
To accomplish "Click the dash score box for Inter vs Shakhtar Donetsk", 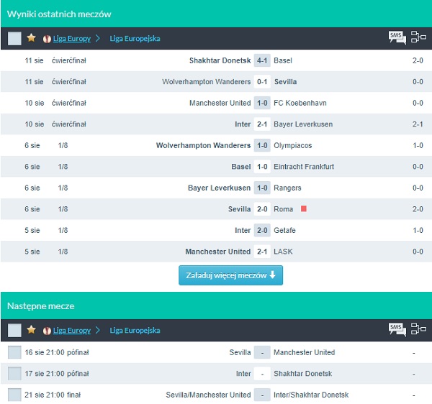I will [262, 374].
